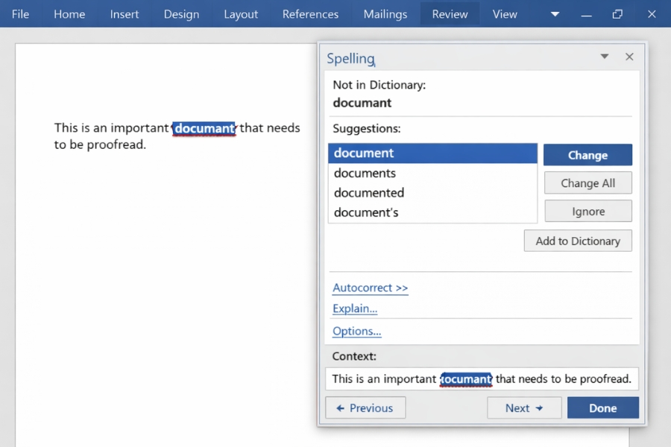The height and width of the screenshot is (447, 671).
Task: Select the suggestion 'documented'
Action: tap(369, 193)
